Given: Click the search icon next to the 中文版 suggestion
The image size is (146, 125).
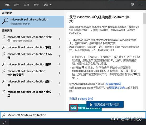Looking at the screenshot, I should click(4, 92).
